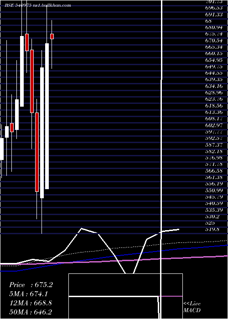Select the 50MA : 646.2 value
Screen dimensions: 228x319
[31, 312]
